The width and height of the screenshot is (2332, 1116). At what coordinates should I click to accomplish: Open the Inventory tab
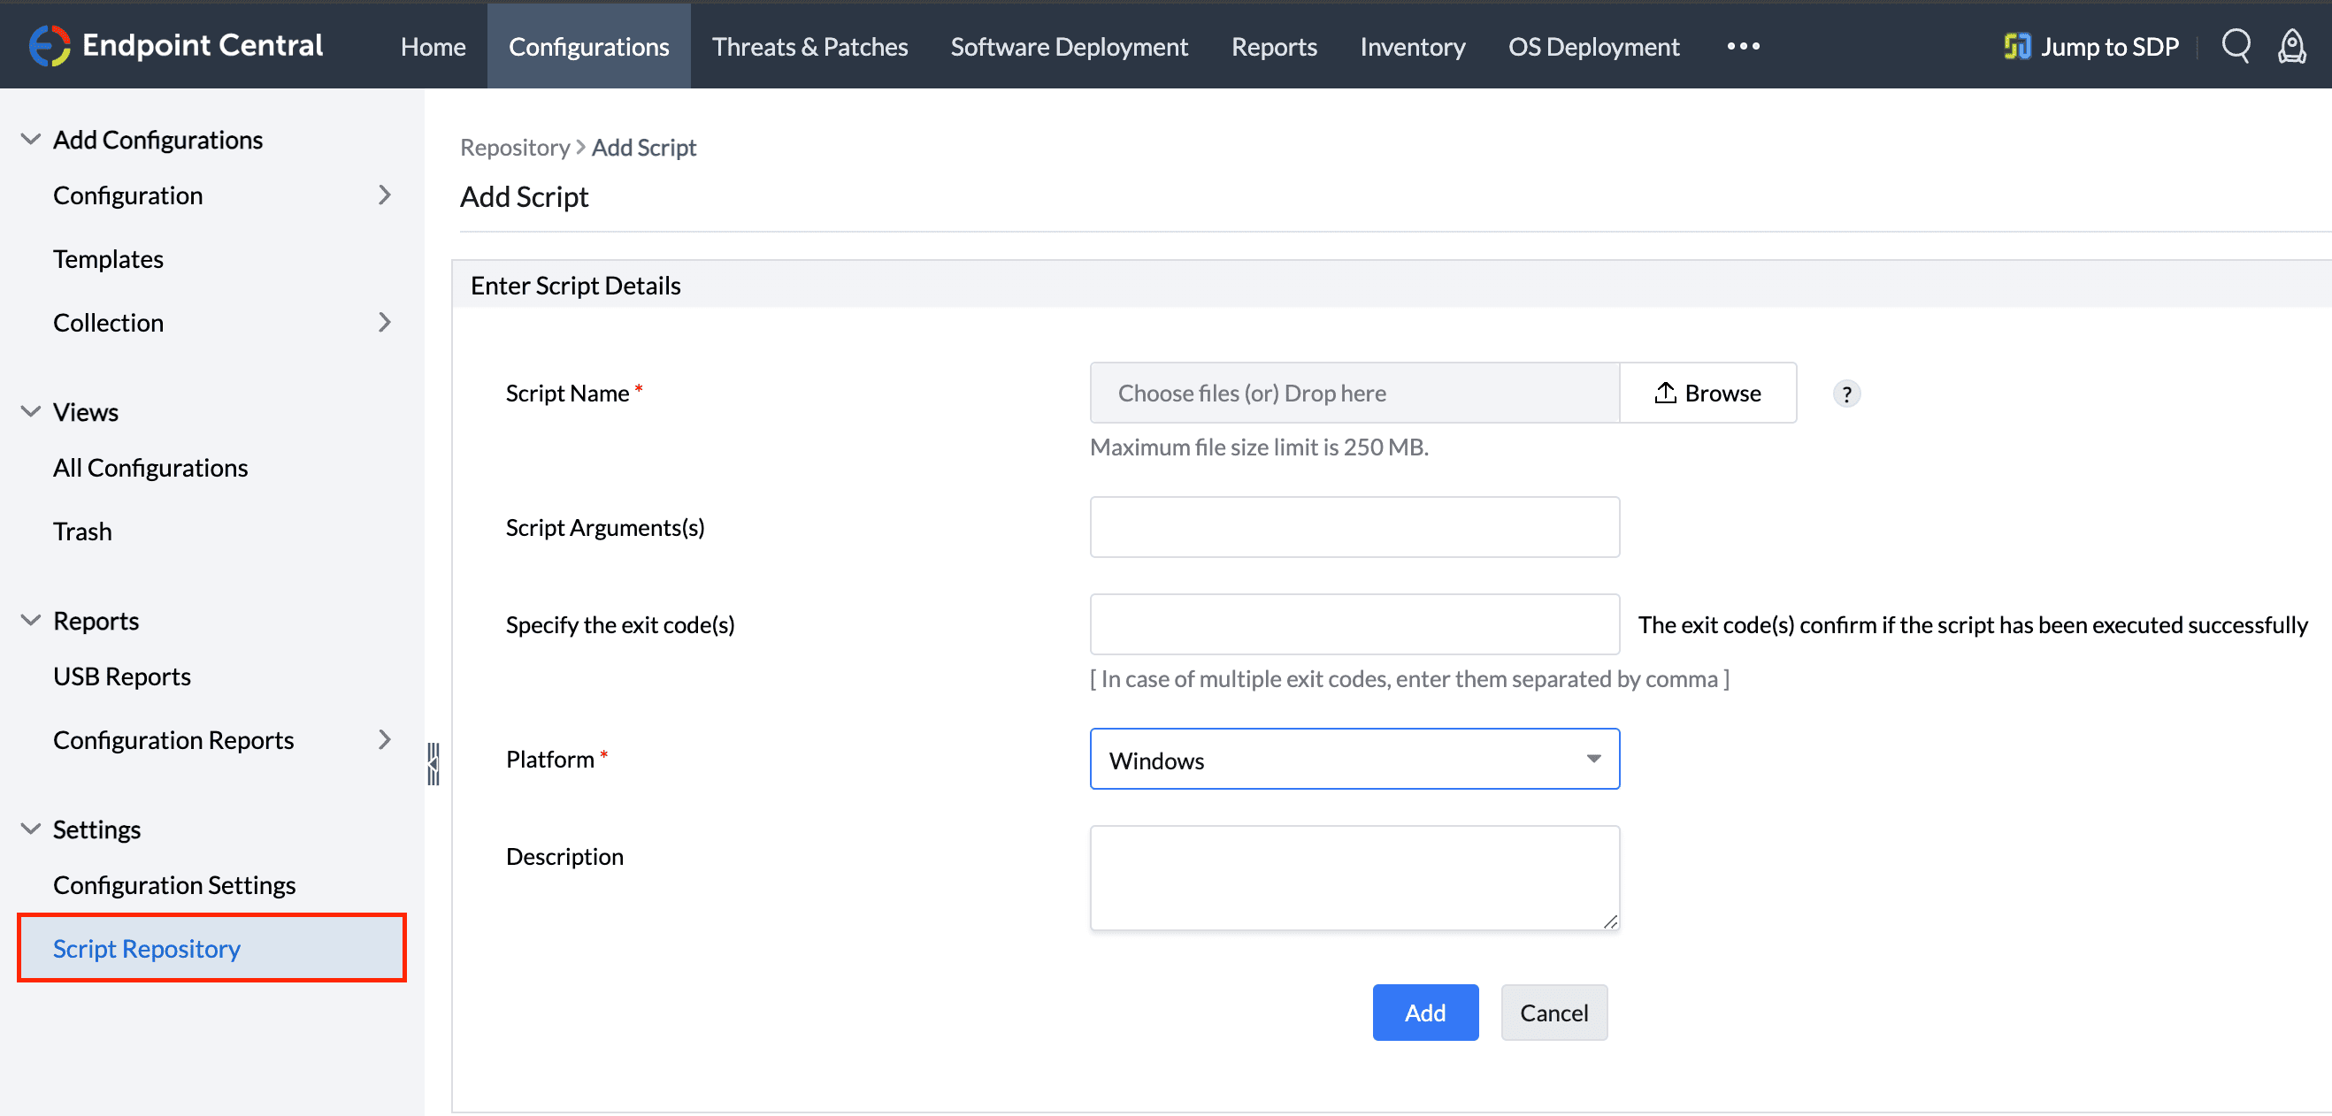1412,46
